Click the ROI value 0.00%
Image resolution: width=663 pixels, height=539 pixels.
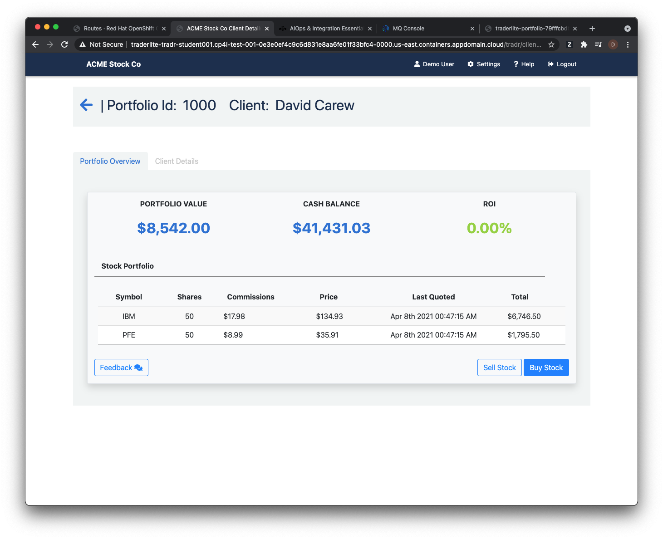pyautogui.click(x=489, y=228)
